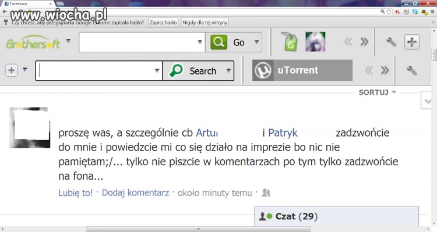Screen dimensions: 437x232
Task: Open the Go button dropdown arrow
Action: click(257, 42)
